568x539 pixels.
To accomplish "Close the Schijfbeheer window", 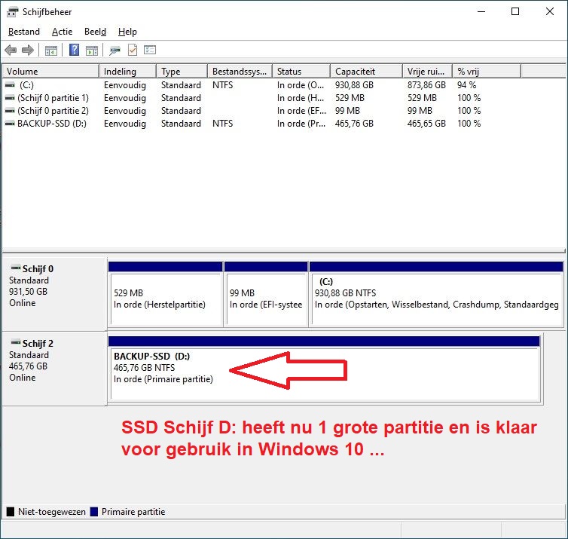I will tap(549, 11).
